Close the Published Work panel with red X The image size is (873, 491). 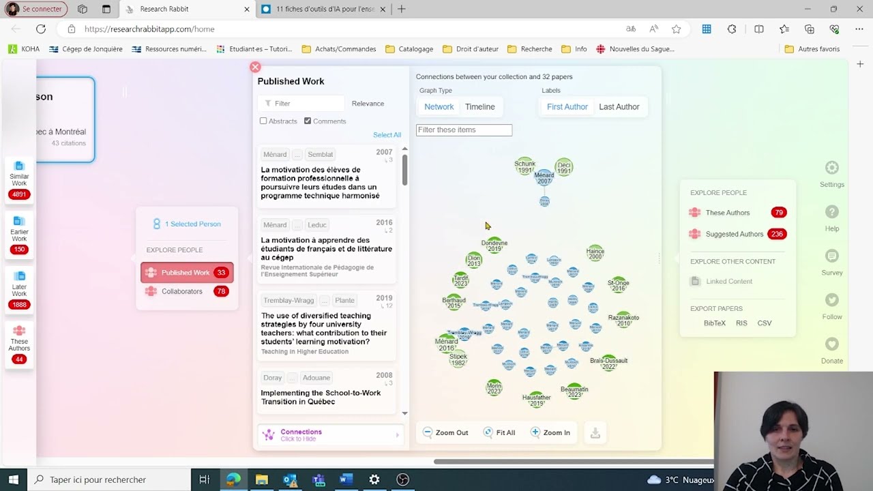click(x=255, y=67)
